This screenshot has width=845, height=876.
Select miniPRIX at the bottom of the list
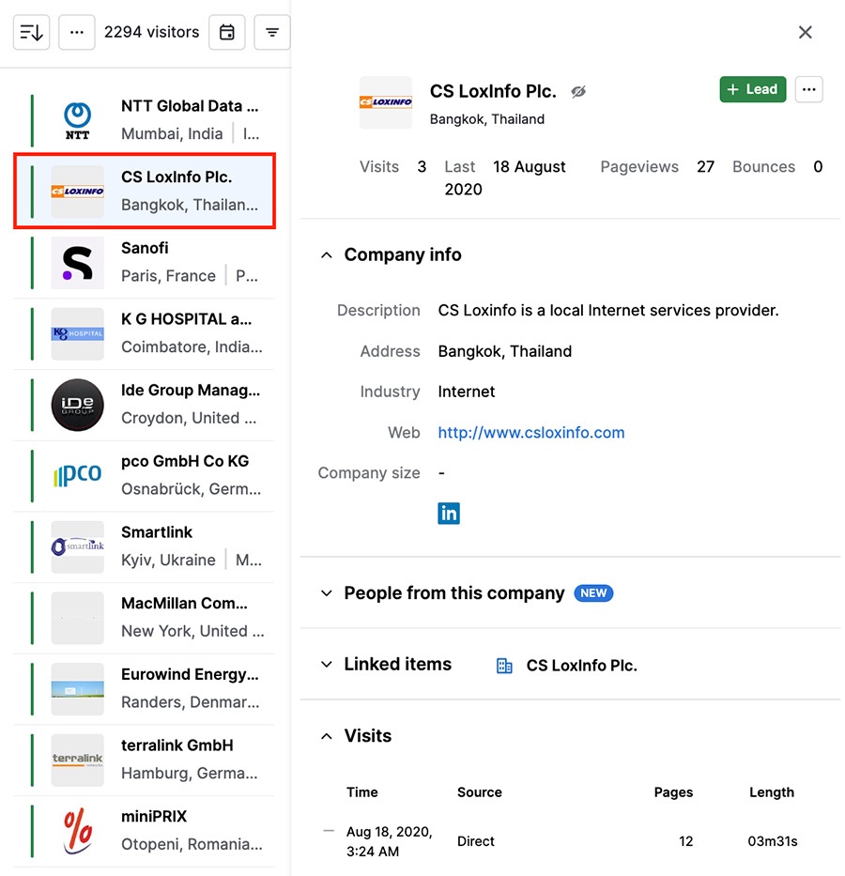coord(141,828)
